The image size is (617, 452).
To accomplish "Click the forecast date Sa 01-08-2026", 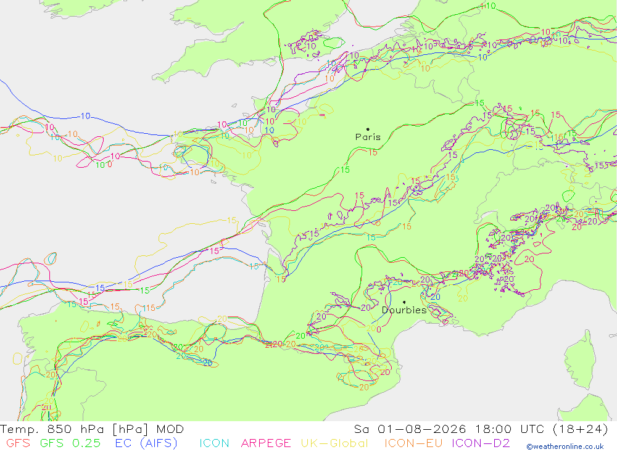I will [x=410, y=429].
